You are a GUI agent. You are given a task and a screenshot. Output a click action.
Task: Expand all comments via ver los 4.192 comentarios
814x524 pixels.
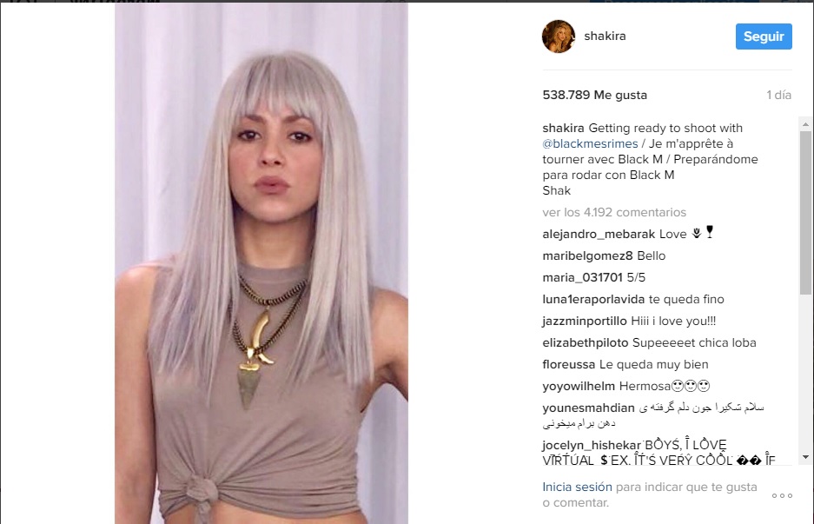pos(614,212)
